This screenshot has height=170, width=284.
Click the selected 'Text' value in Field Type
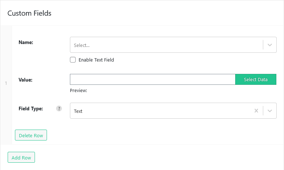click(x=78, y=111)
